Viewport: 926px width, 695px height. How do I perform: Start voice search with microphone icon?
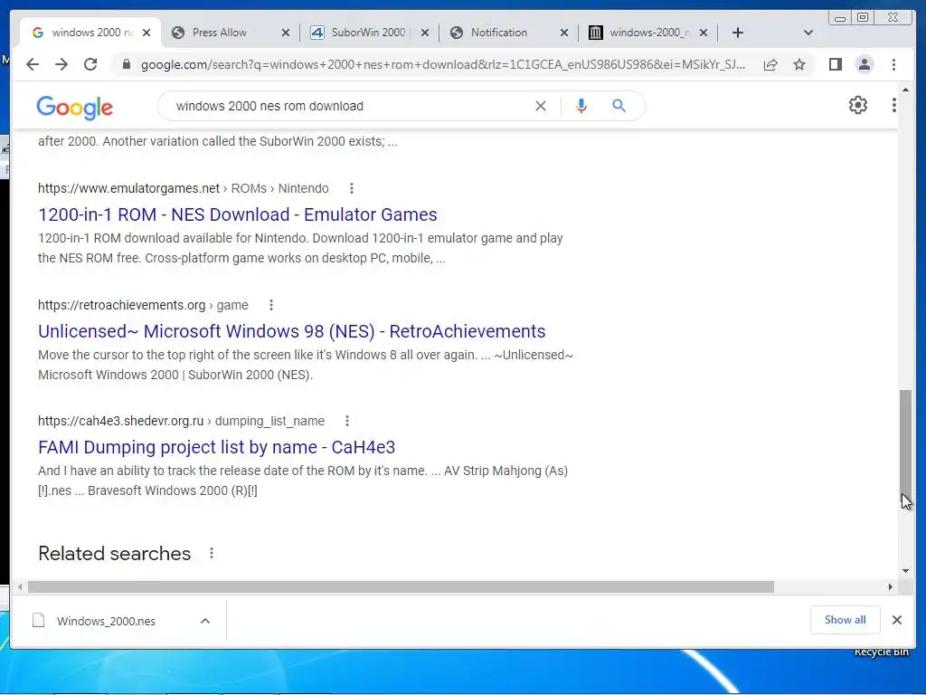pos(581,106)
